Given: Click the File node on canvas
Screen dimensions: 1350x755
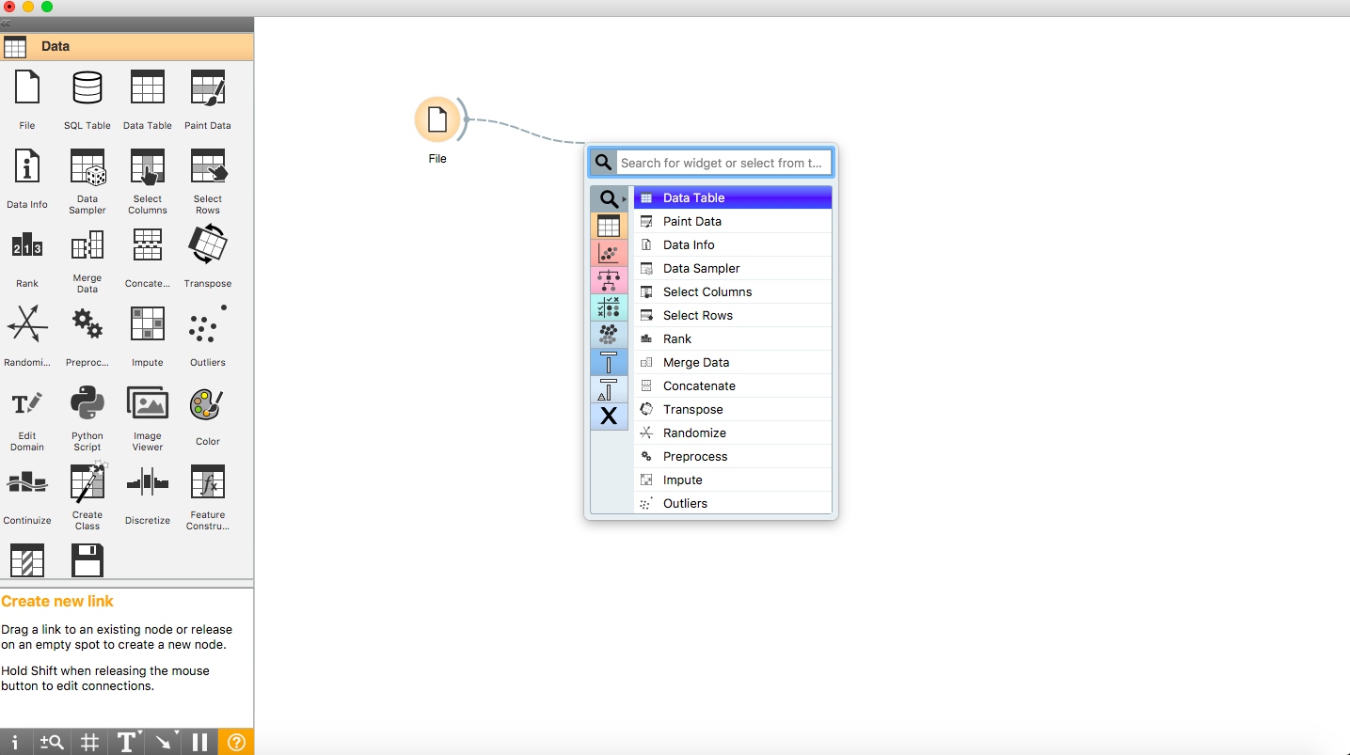Looking at the screenshot, I should pyautogui.click(x=437, y=119).
